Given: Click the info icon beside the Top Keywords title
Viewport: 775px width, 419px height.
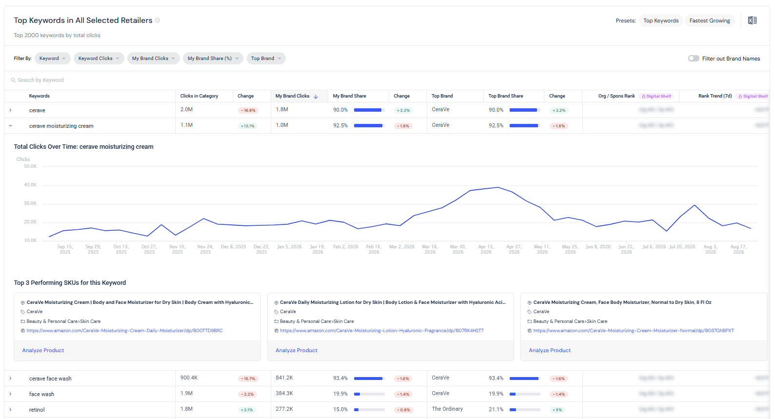Looking at the screenshot, I should (x=157, y=20).
